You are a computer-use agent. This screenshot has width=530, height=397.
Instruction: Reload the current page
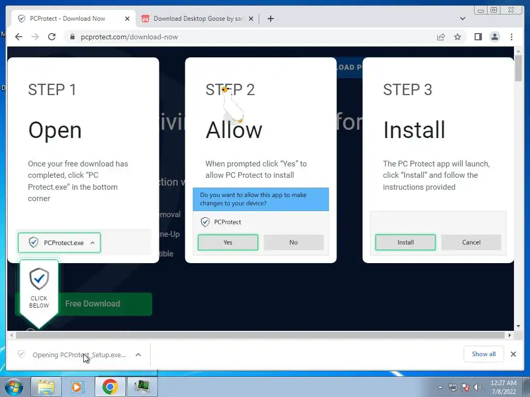click(52, 37)
